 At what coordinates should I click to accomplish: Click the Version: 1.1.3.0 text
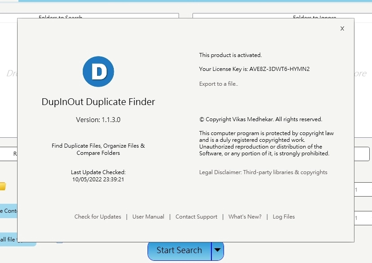click(x=98, y=119)
